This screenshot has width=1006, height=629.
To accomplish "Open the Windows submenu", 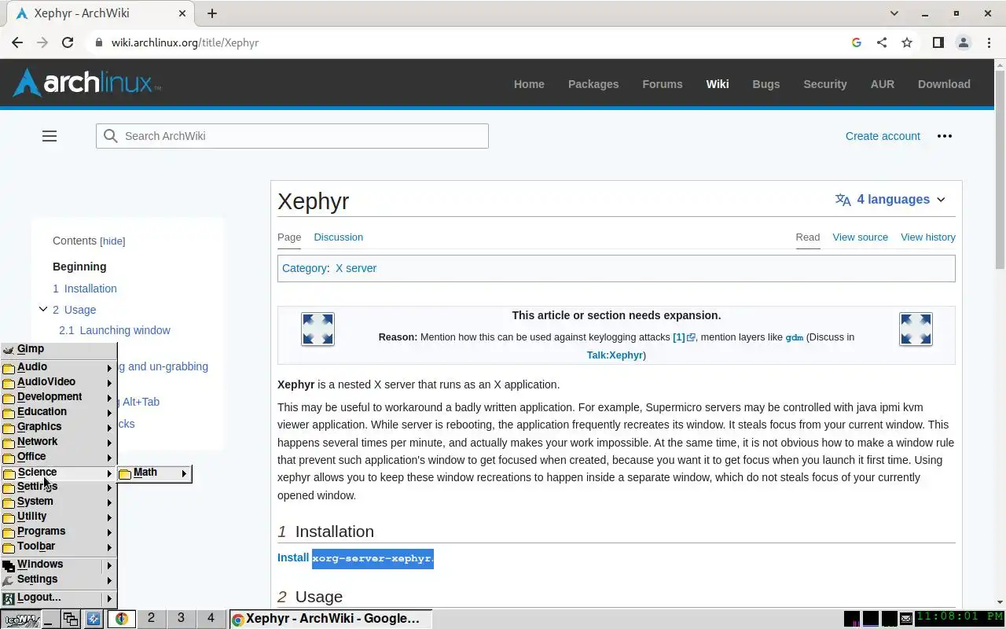I will coord(58,565).
